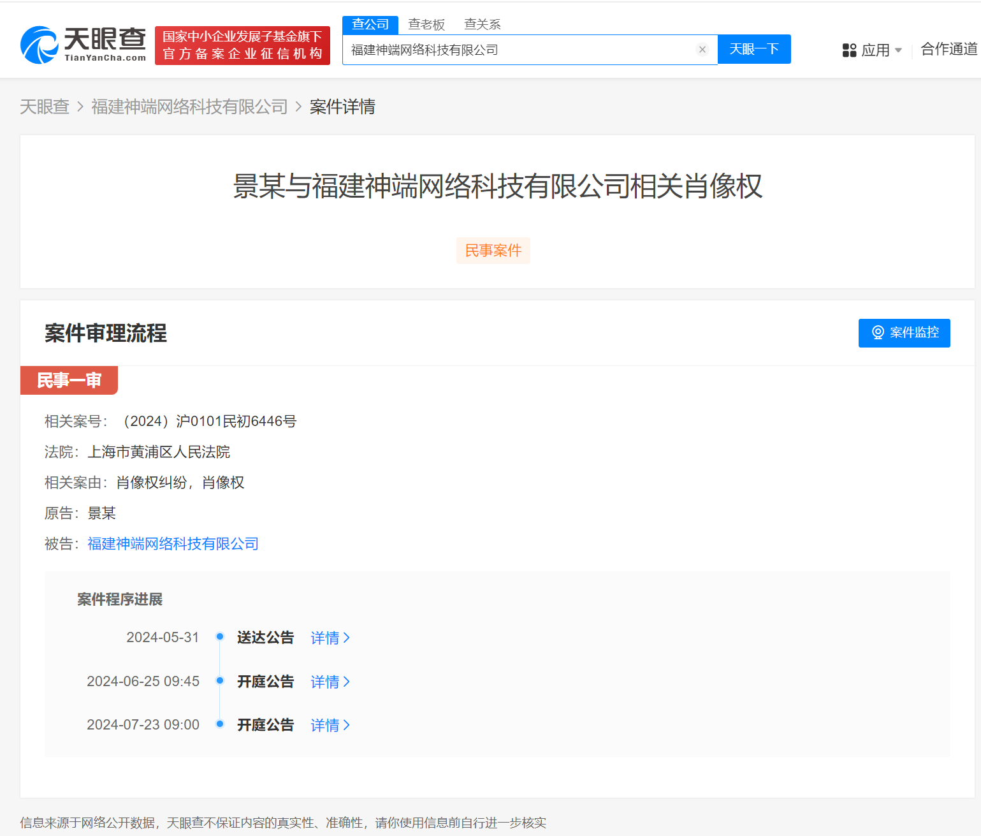Click the breadcrumb arrow after 天眼查
981x836 pixels.
coord(80,106)
